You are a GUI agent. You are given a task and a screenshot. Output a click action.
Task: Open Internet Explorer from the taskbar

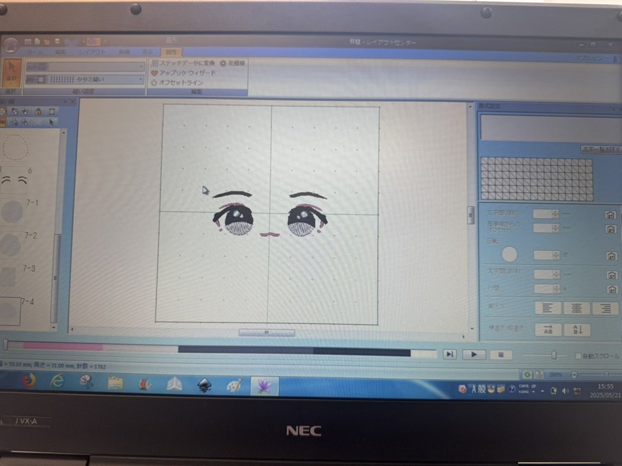(58, 381)
